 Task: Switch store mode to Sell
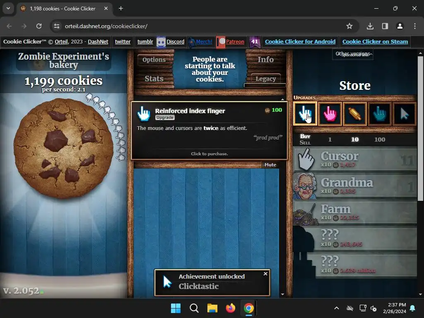305,142
